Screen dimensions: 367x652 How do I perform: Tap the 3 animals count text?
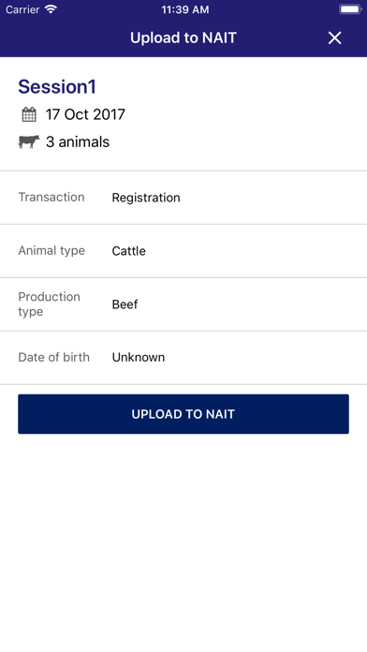(78, 141)
